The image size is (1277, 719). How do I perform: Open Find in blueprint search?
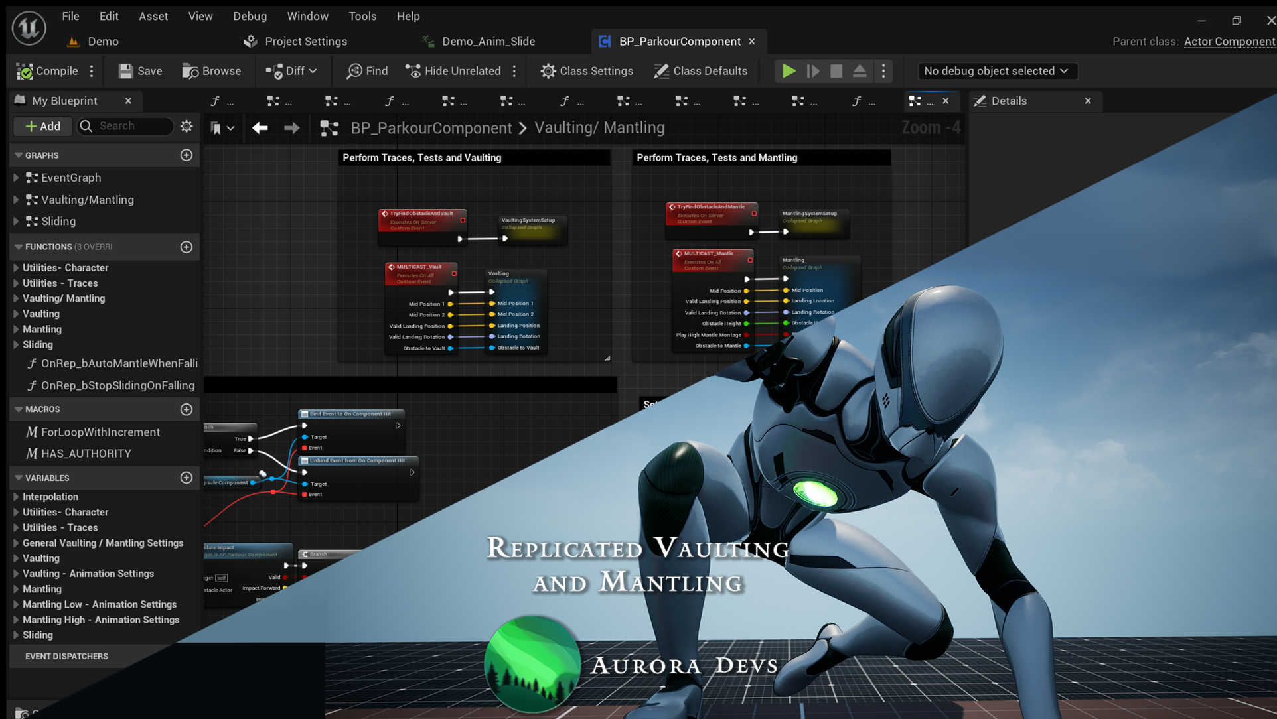point(367,71)
